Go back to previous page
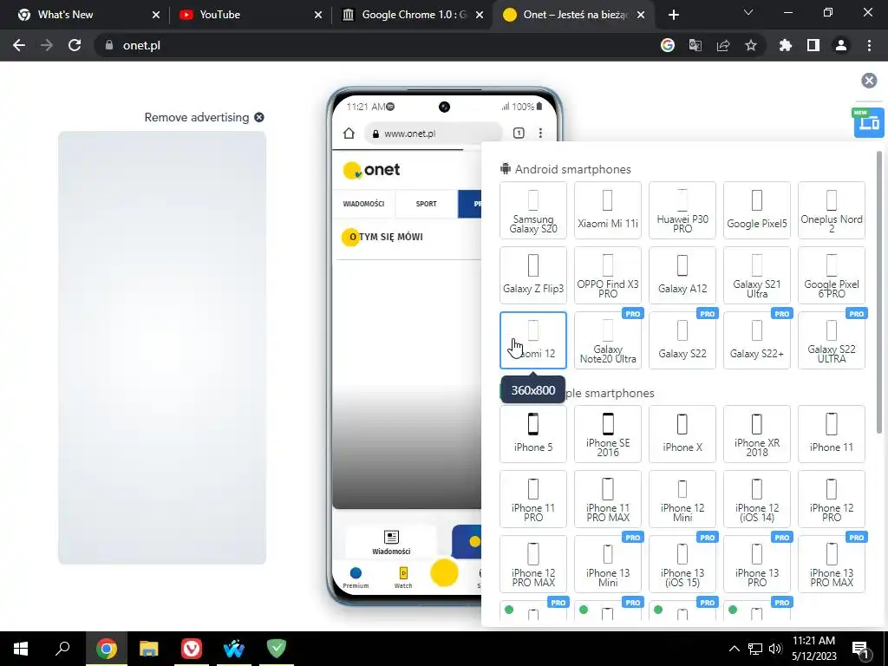The image size is (888, 666). [x=19, y=45]
